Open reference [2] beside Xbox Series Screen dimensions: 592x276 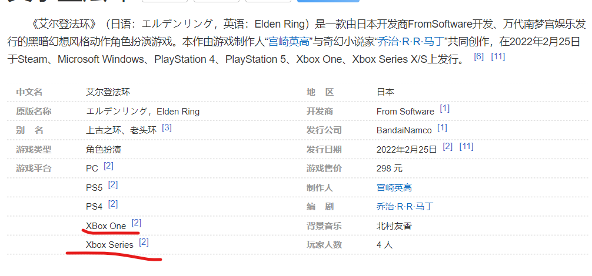point(144,241)
